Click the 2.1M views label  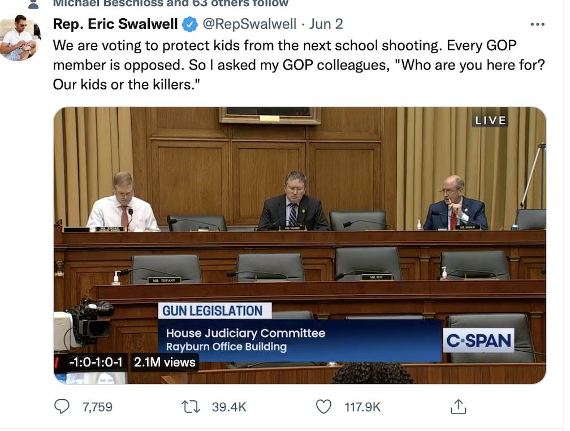165,363
